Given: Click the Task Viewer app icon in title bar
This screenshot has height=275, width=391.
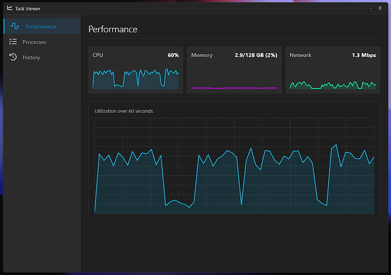Looking at the screenshot, I should [x=10, y=9].
